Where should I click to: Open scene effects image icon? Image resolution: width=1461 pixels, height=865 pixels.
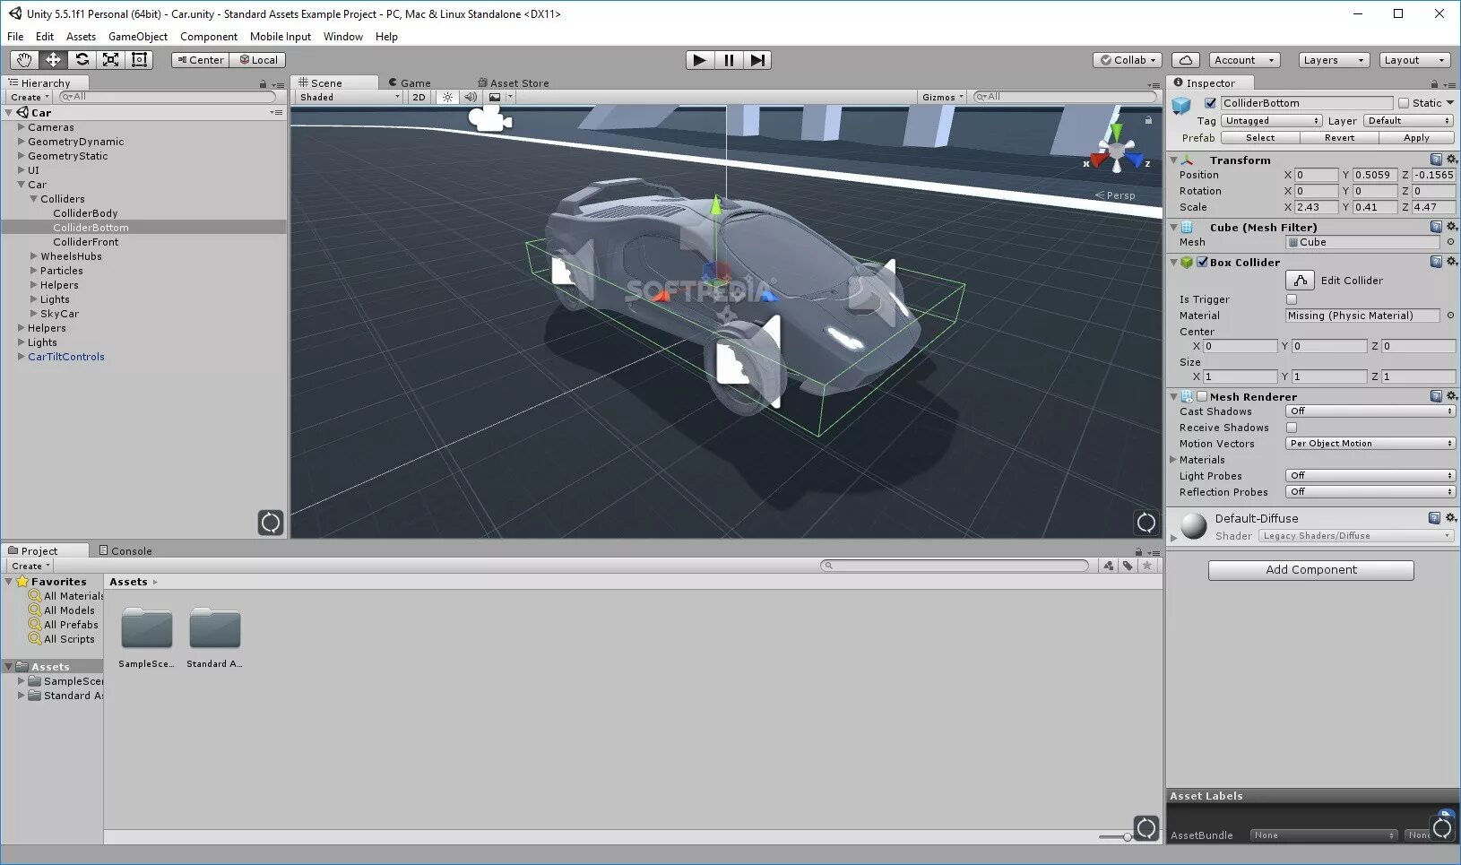[x=495, y=97]
